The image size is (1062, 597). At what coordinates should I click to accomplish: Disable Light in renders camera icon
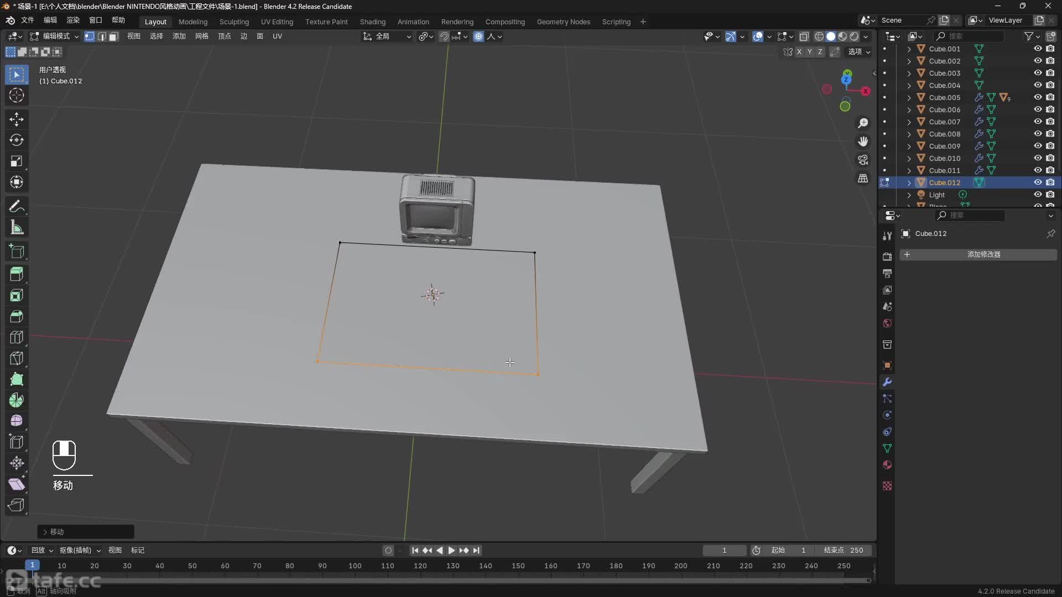coord(1050,195)
